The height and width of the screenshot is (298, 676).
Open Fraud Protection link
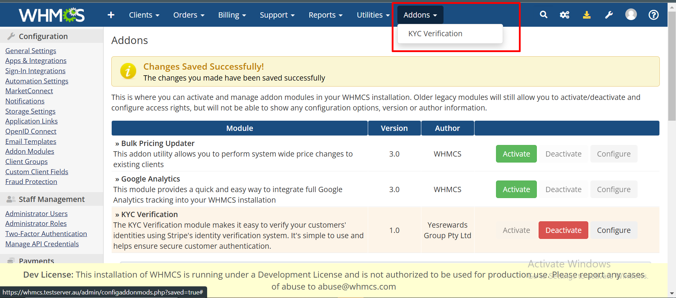31,182
